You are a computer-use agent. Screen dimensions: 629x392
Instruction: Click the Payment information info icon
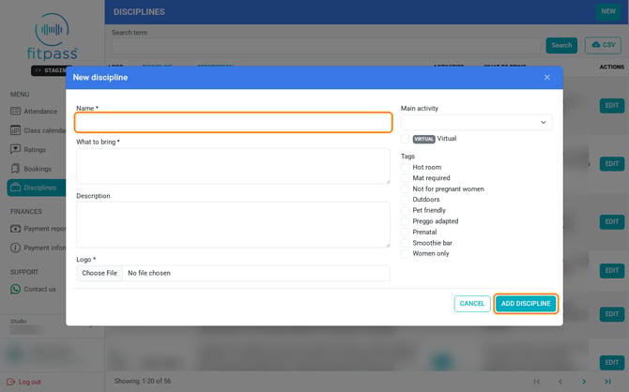tap(15, 248)
